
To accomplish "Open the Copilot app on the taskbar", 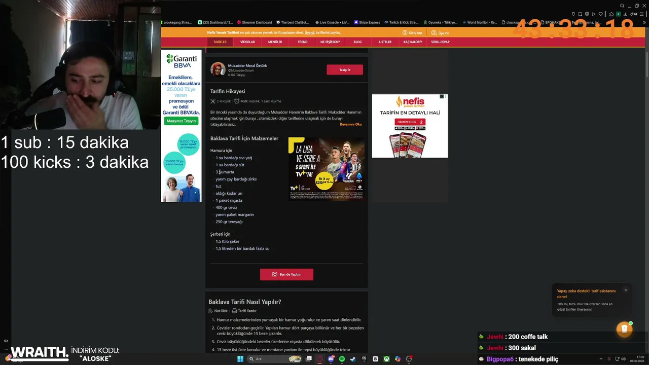I will (398, 359).
